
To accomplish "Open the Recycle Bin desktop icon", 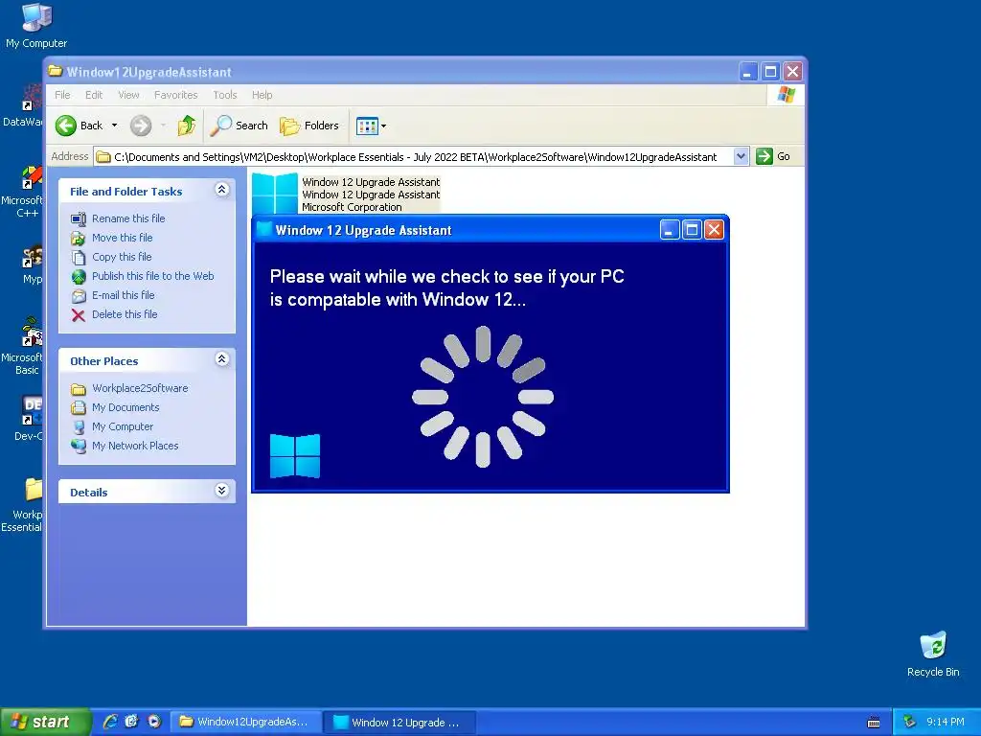I will click(x=933, y=646).
